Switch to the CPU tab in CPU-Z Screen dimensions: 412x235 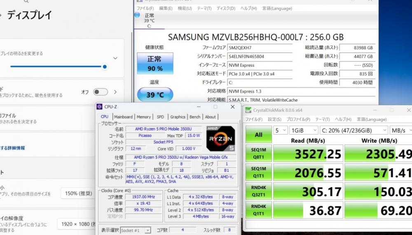pyautogui.click(x=105, y=116)
